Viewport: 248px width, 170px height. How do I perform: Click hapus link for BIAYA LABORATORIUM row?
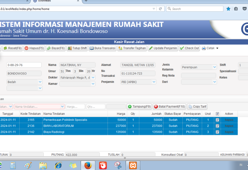point(229,126)
